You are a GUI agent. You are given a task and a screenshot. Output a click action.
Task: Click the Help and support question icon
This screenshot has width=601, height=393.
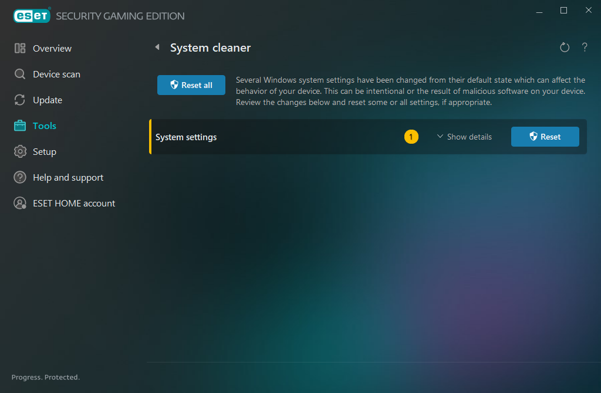[20, 177]
